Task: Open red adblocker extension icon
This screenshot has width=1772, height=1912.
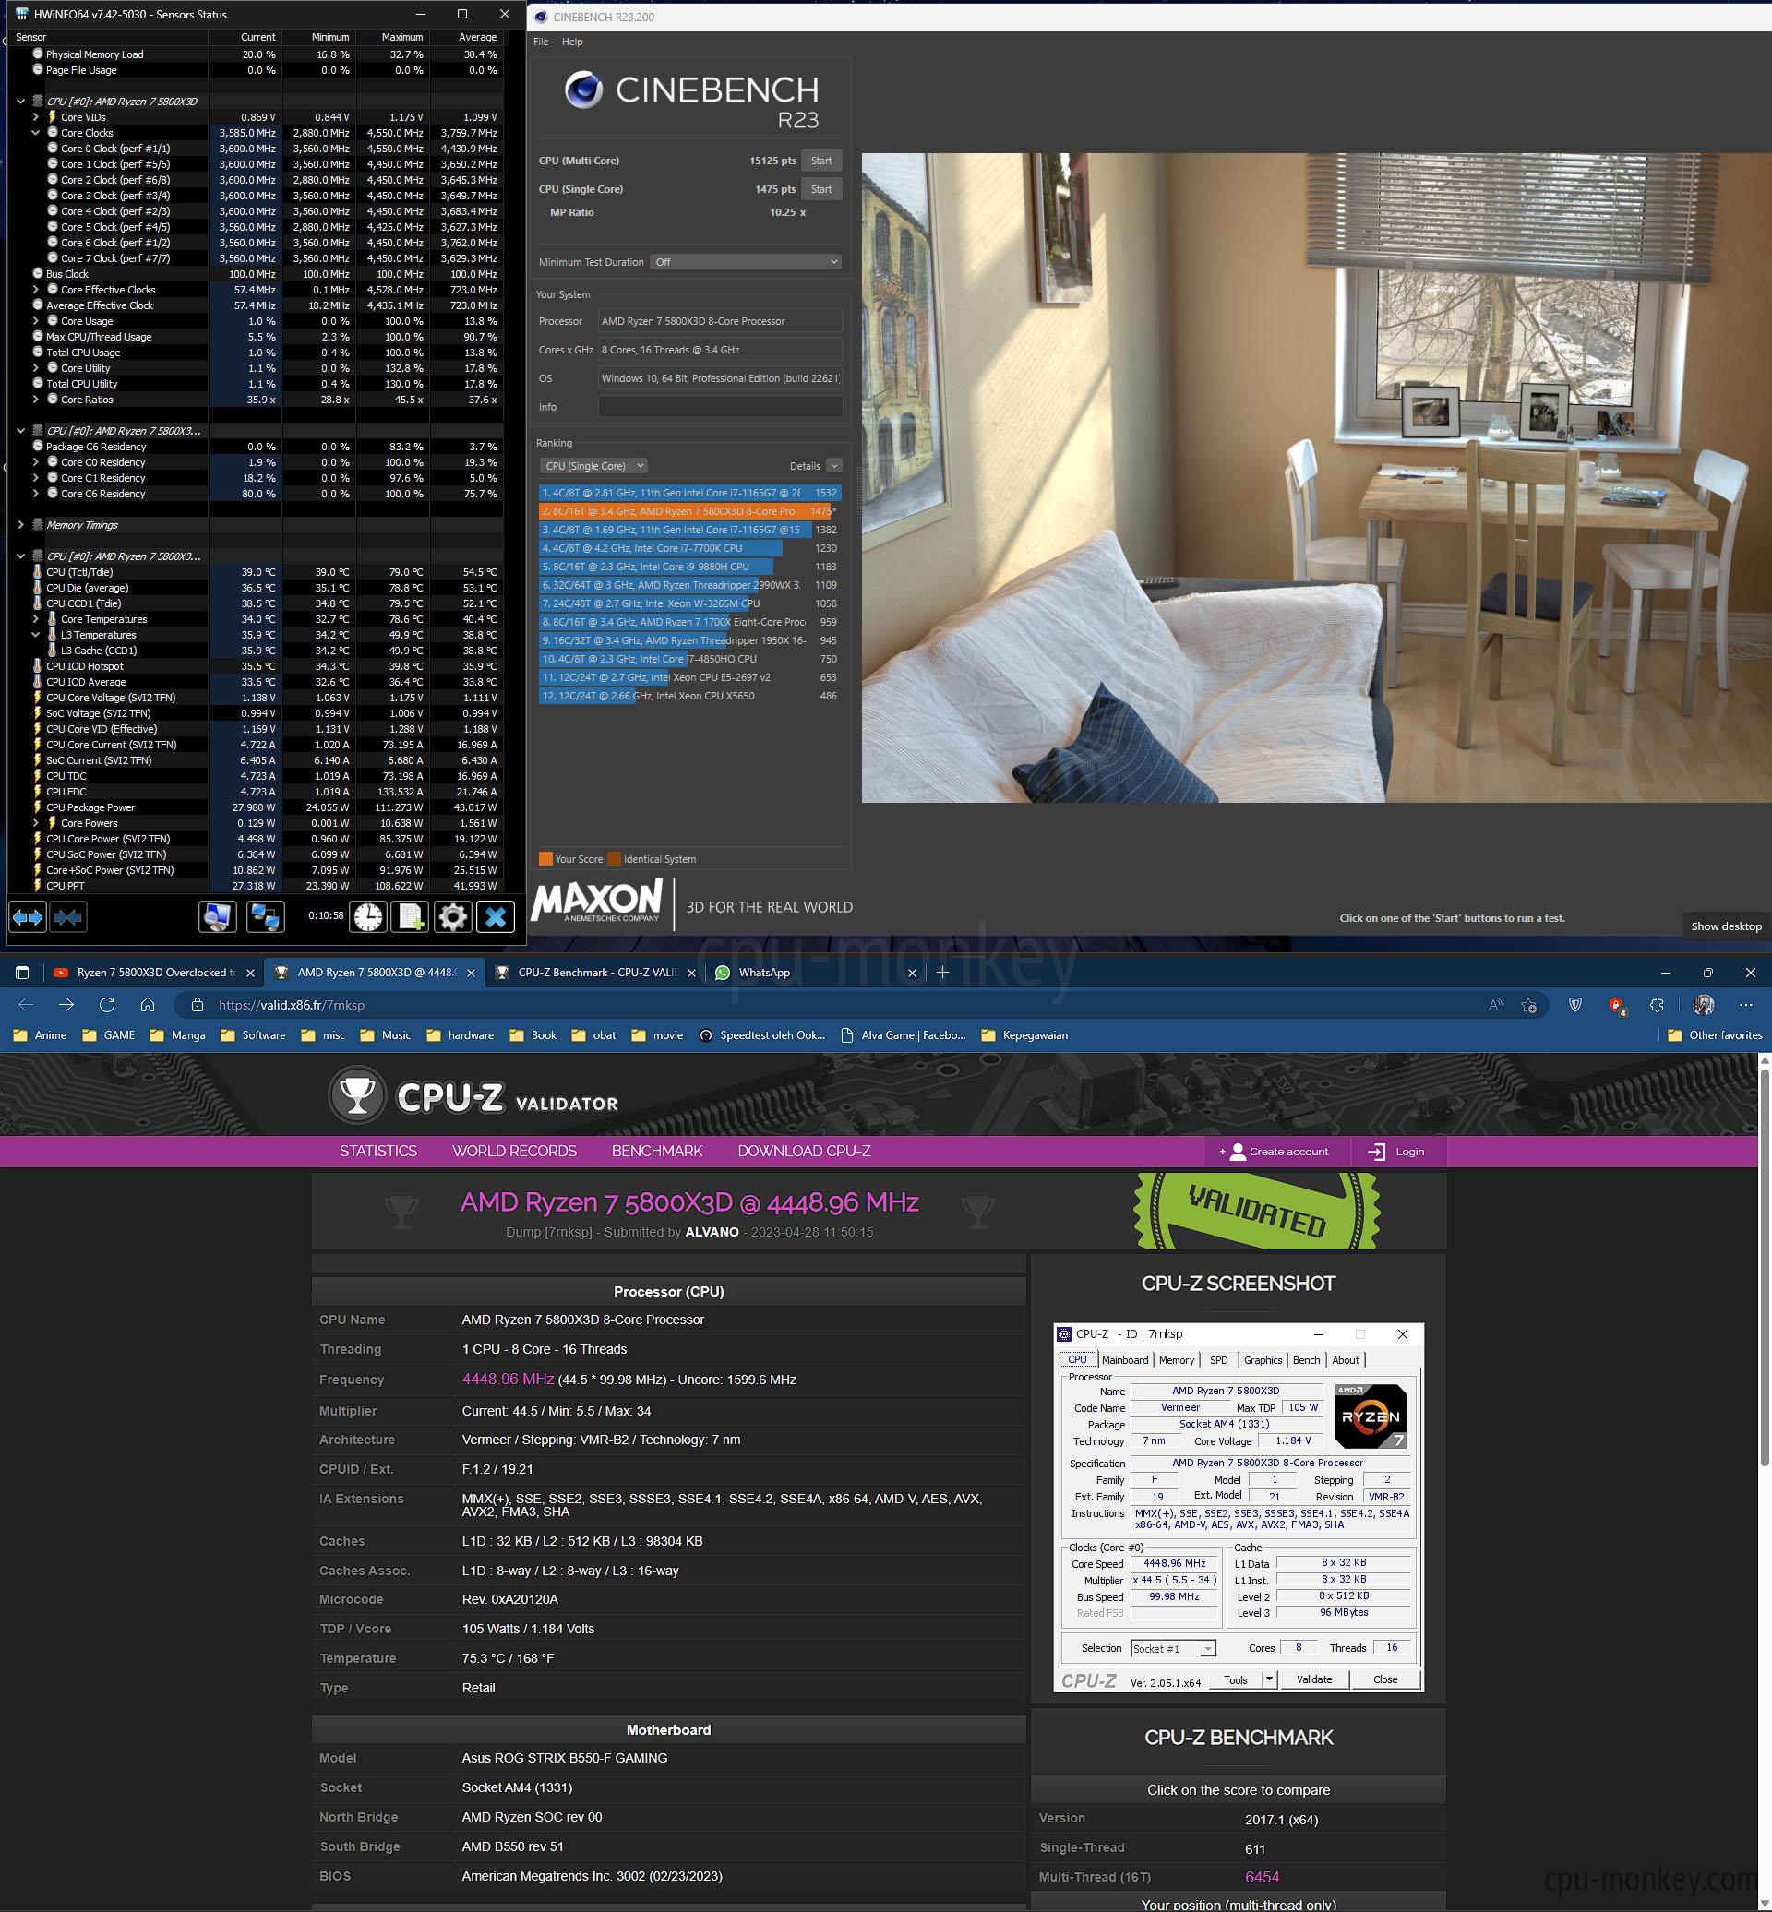Action: point(1617,1006)
